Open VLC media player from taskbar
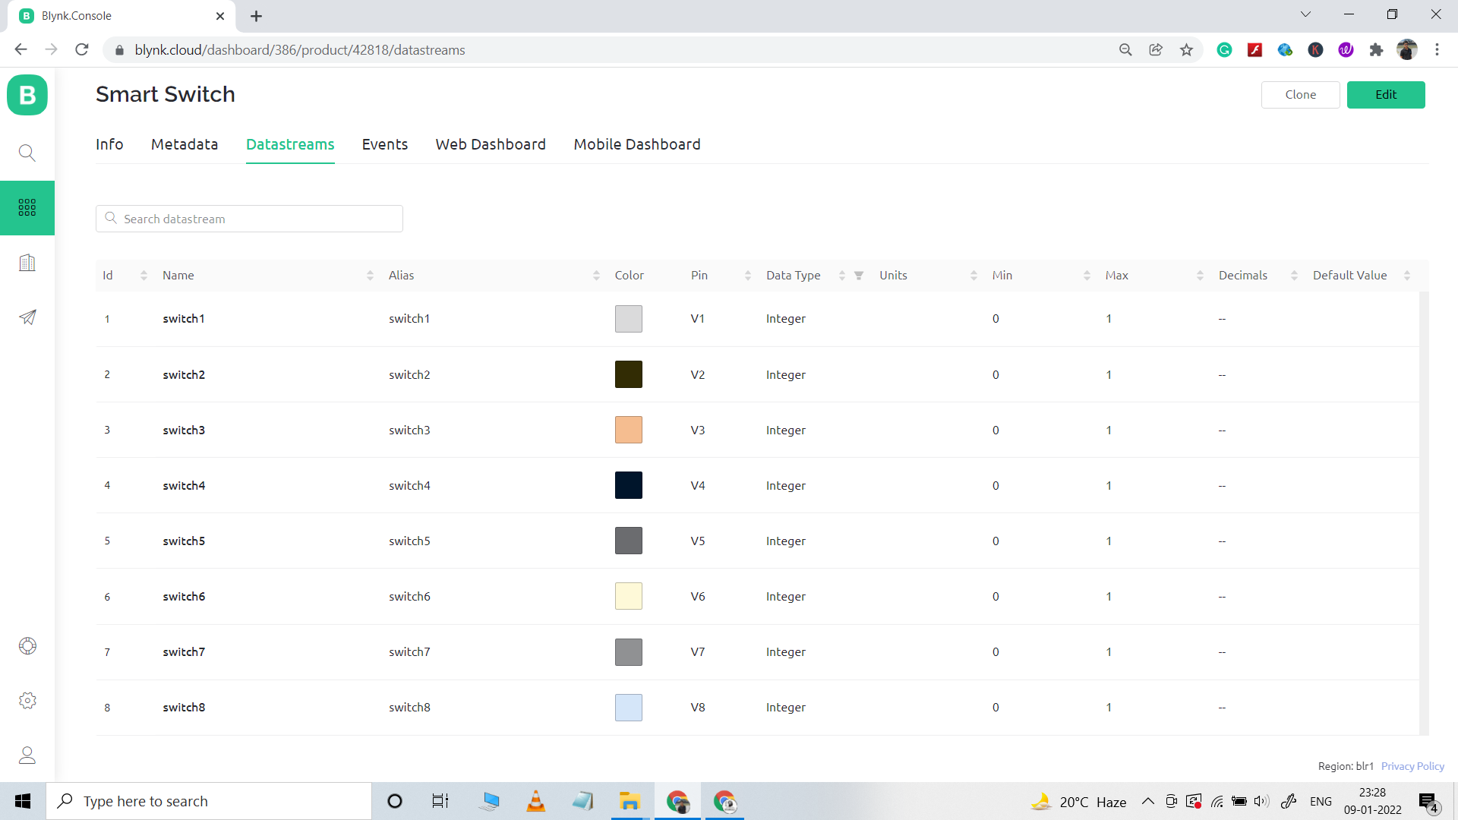1458x820 pixels. (536, 801)
